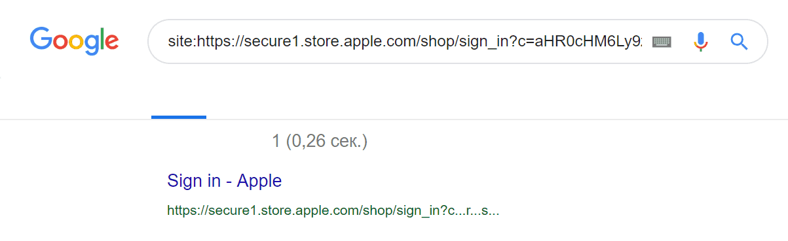Click the '1 (0,26 сек.)' result stats
This screenshot has width=788, height=241.
[320, 140]
